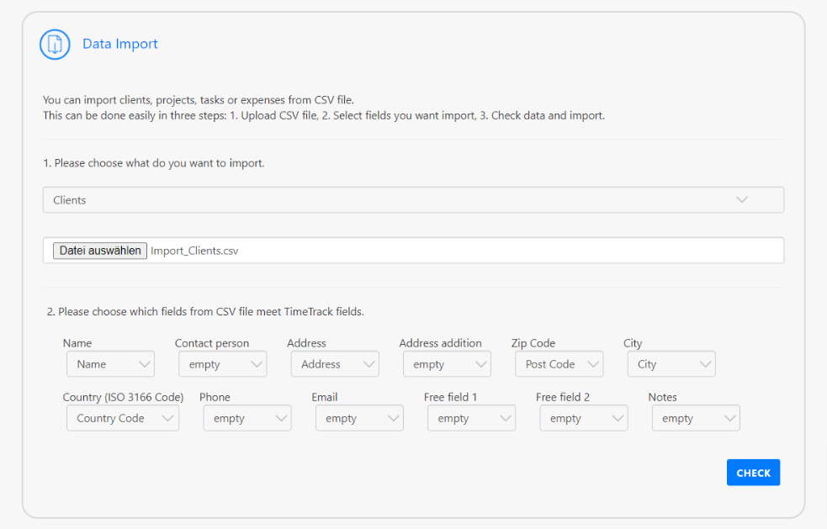Open the Address field mapping dropdown
The image size is (827, 529).
point(334,364)
